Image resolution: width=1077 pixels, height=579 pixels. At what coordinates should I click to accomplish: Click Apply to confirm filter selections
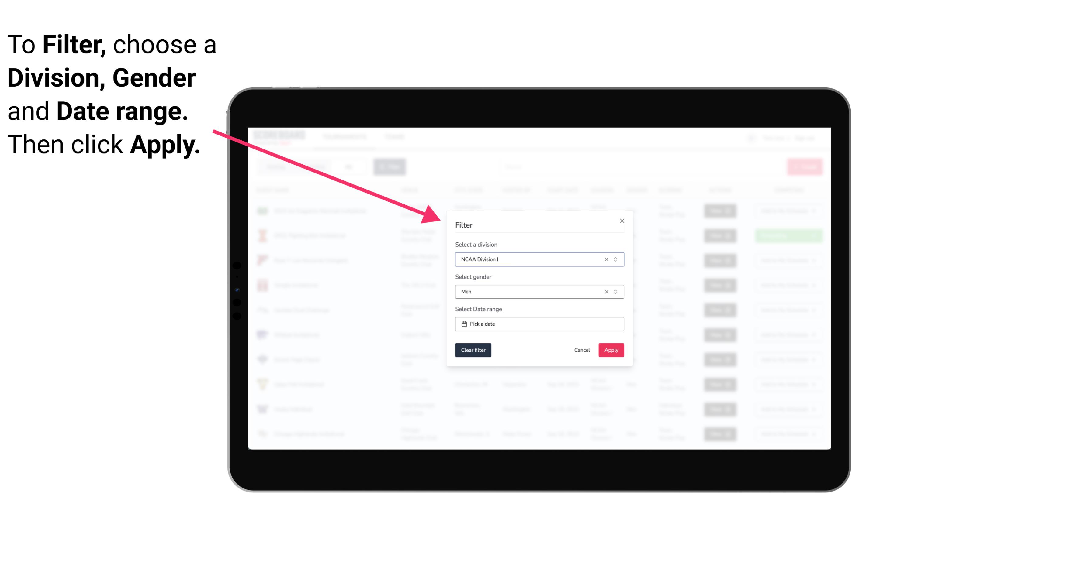tap(611, 350)
